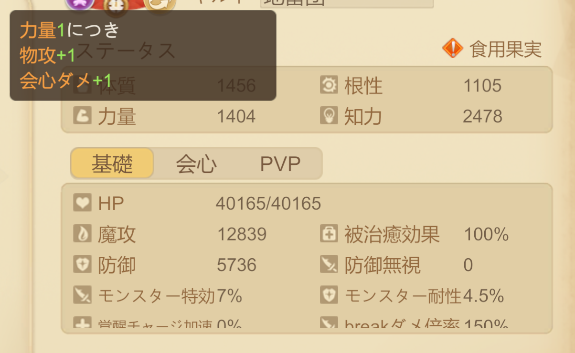
Task: Open the 食用果実 link
Action: [x=505, y=49]
